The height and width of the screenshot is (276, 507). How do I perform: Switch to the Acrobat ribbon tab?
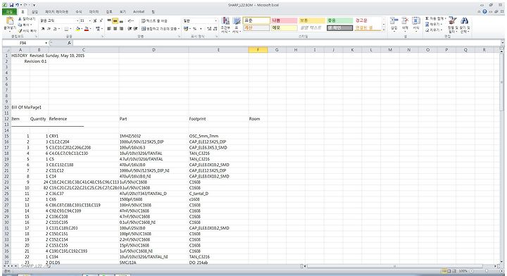click(139, 12)
